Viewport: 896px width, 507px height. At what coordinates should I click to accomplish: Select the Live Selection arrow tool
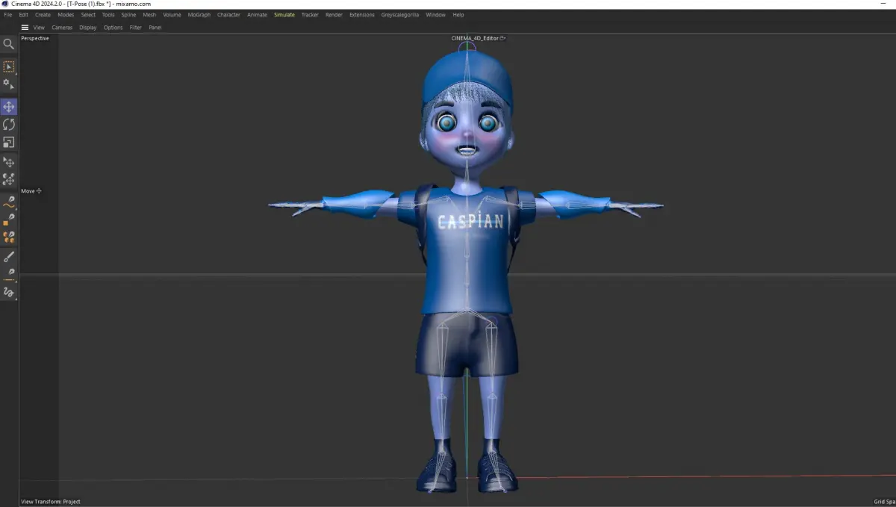(x=9, y=66)
